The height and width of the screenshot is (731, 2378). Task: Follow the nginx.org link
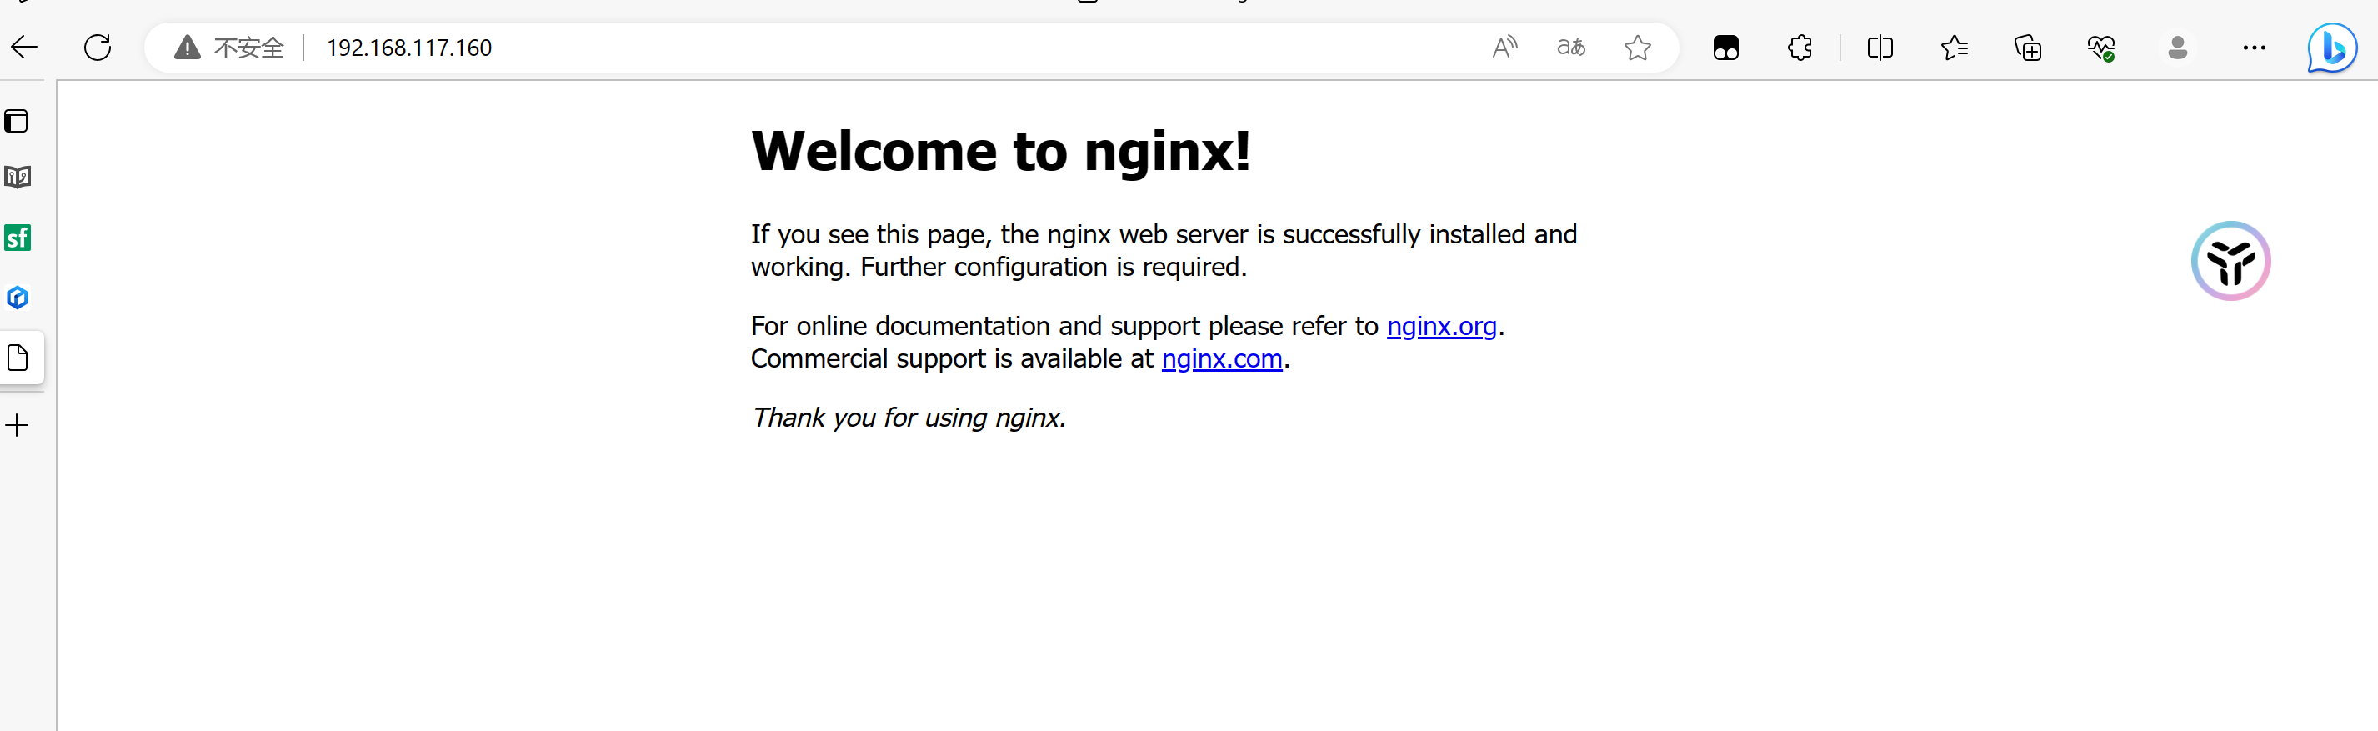(x=1441, y=326)
